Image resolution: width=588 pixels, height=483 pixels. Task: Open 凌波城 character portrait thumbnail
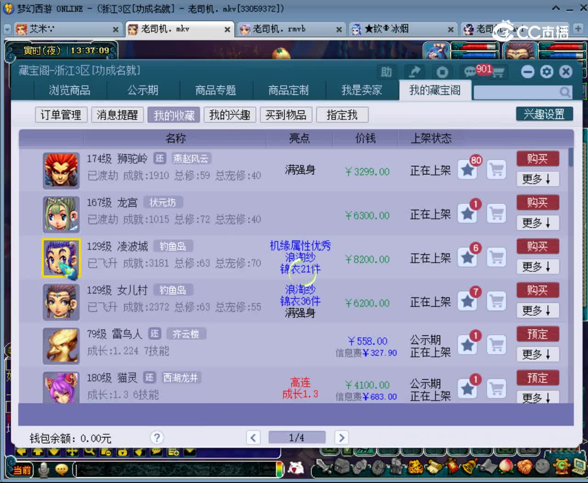pos(61,259)
